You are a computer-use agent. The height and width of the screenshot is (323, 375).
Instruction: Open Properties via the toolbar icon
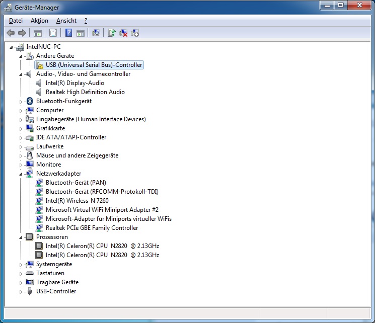[x=53, y=33]
